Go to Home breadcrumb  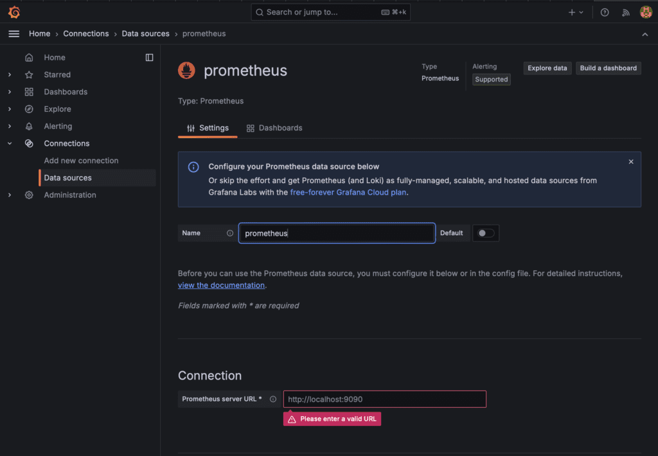39,33
